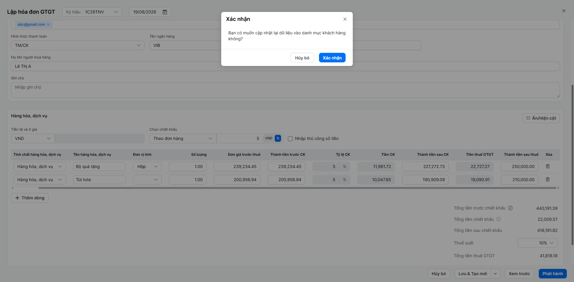
Task: Delete the Túi tote row
Action: pos(548,179)
